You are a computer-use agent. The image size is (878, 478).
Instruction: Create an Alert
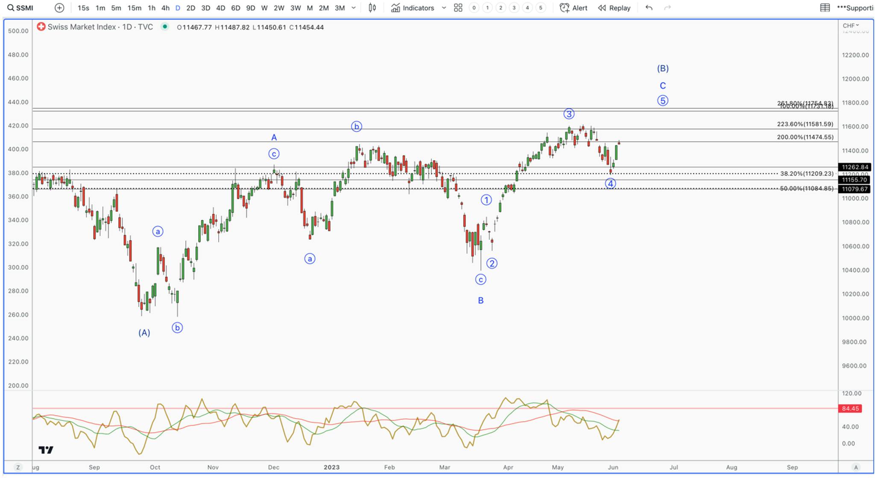(574, 8)
